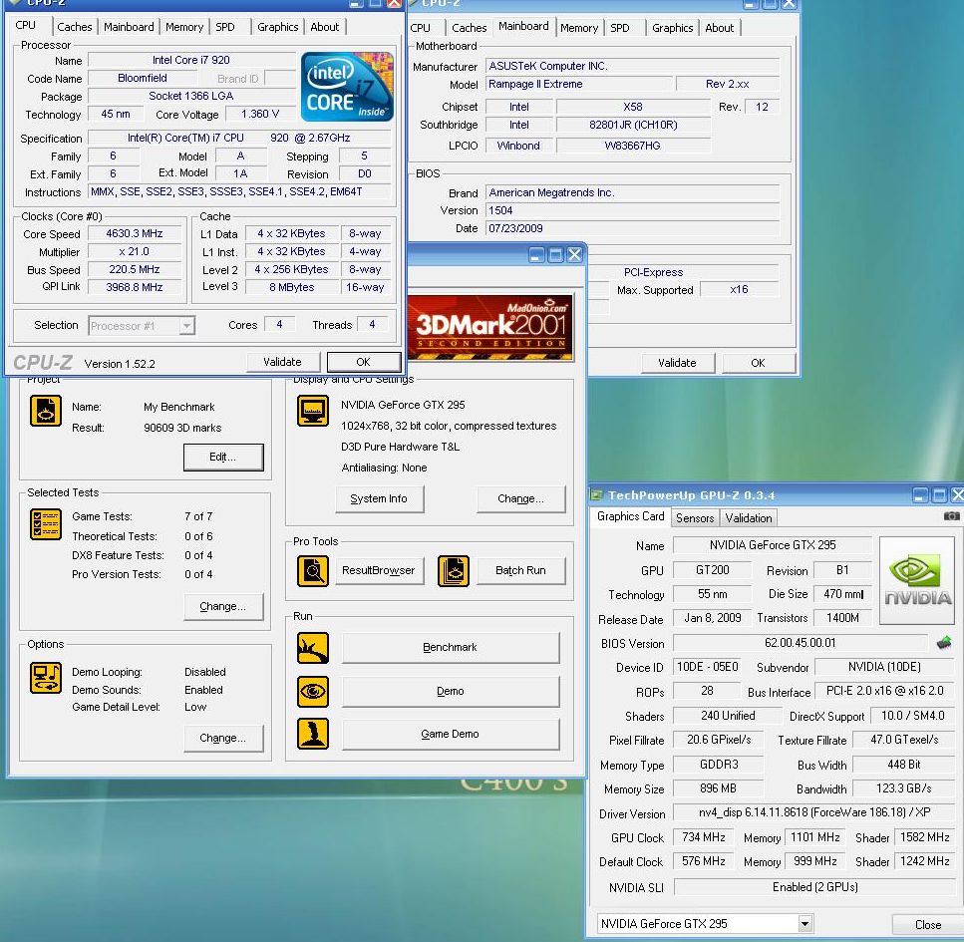Open Memory tab in left CPU-Z
964x942 pixels.
point(183,27)
